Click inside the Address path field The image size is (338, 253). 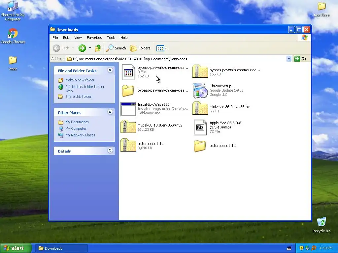(x=176, y=59)
